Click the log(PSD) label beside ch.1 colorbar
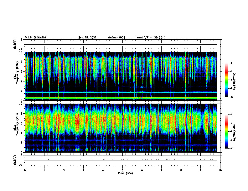248x191 pixels. coord(235,81)
